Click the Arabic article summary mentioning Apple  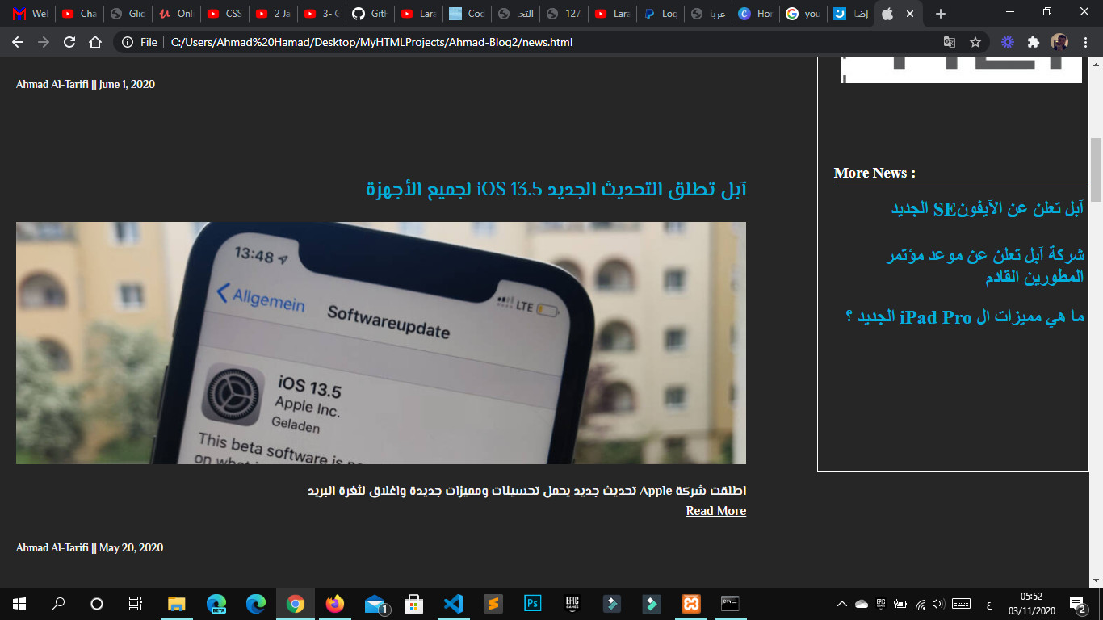coord(527,491)
